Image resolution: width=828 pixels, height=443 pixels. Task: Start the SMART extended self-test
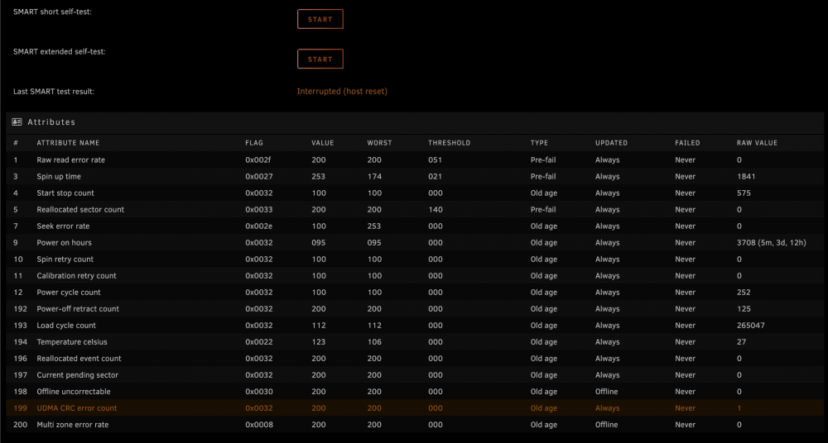point(320,59)
